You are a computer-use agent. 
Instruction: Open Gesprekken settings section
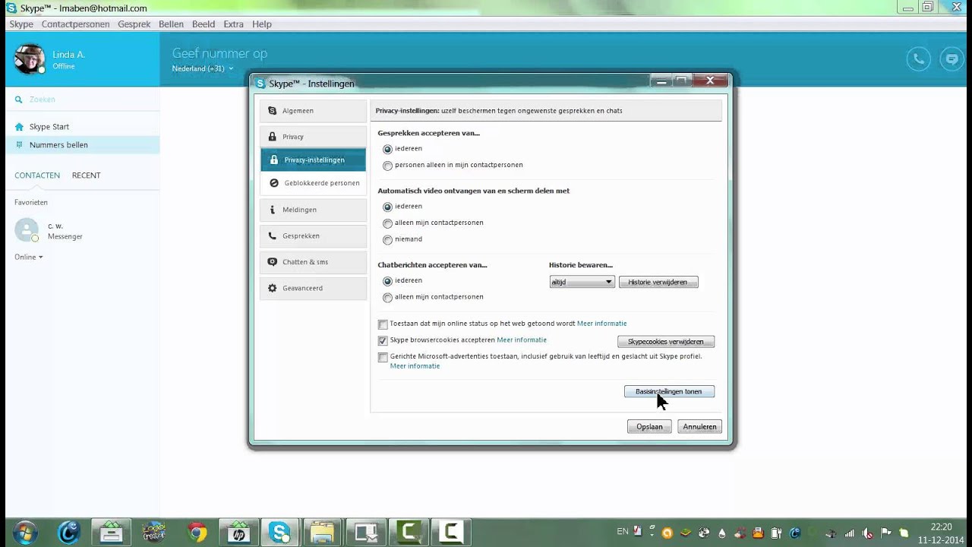(313, 236)
